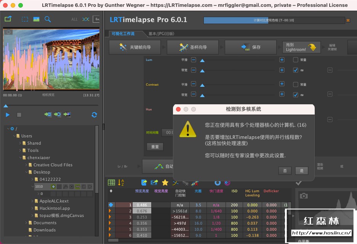Click the green-arrow circle preview icon
Screen dimensions: 357x244
click(x=58, y=114)
